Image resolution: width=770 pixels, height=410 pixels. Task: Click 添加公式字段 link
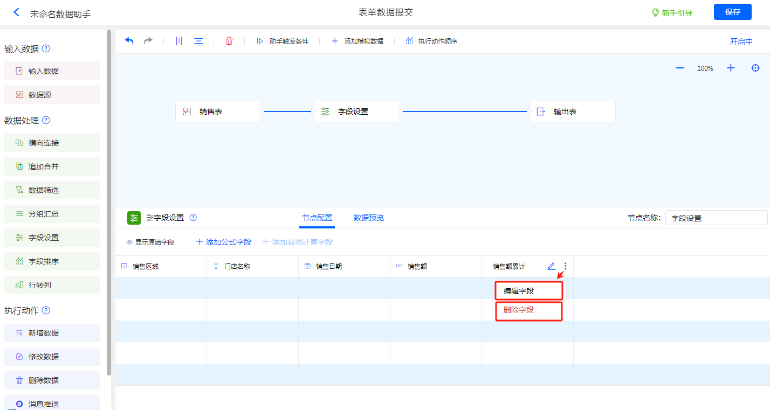(x=224, y=242)
